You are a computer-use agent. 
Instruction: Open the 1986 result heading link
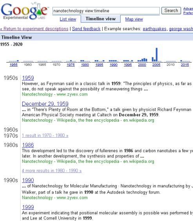pos(28,145)
